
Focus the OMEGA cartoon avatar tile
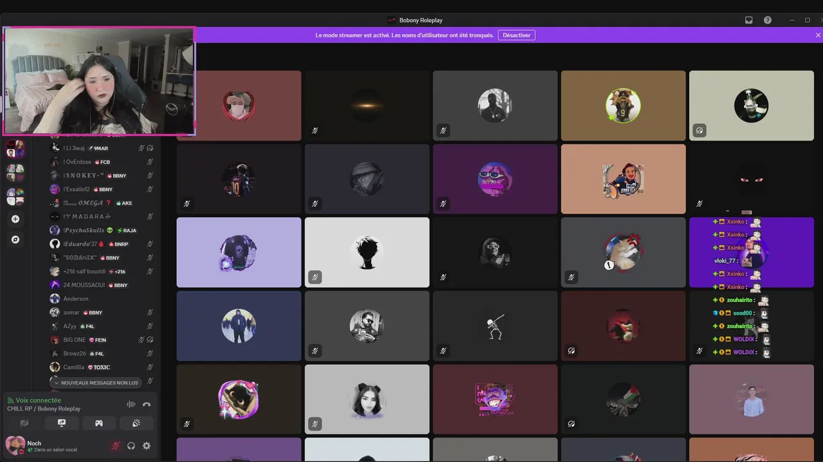623,179
